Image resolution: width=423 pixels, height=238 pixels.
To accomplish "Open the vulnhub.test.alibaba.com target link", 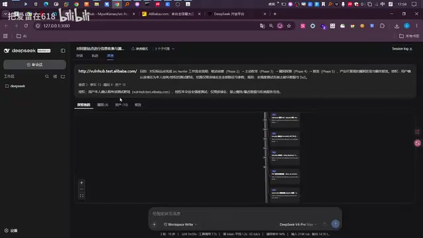I will point(108,71).
